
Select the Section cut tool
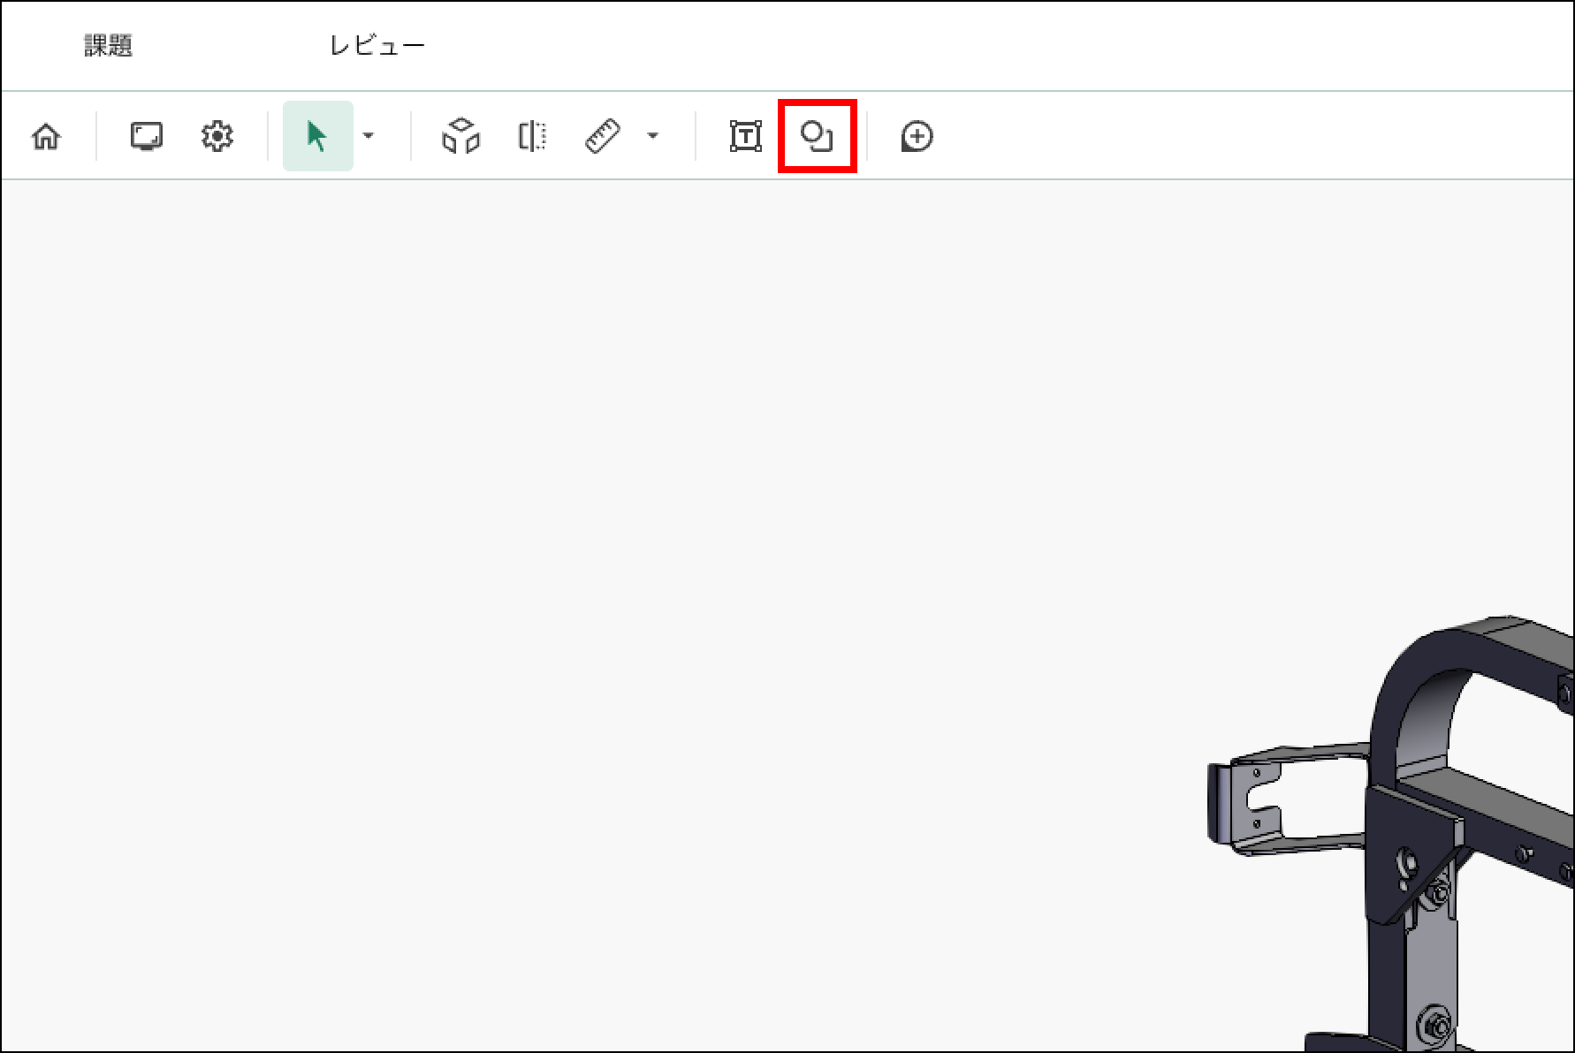click(x=531, y=137)
